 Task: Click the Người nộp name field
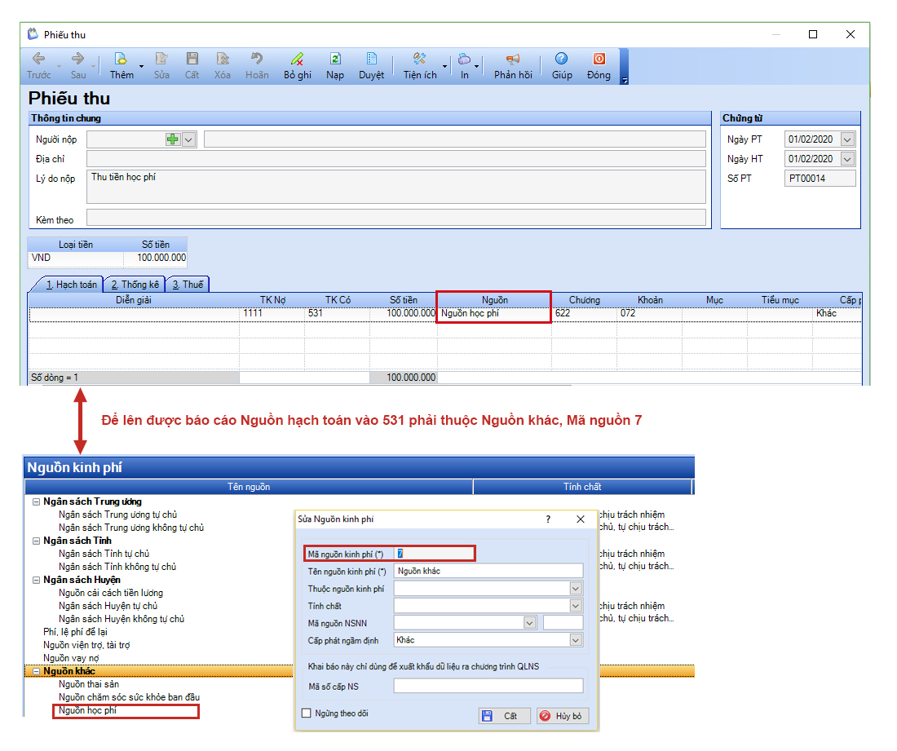click(x=455, y=139)
